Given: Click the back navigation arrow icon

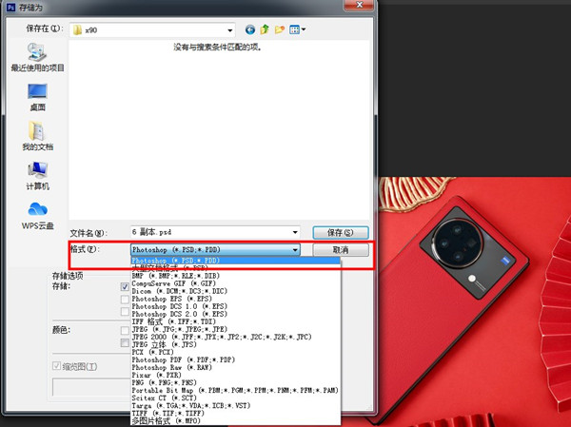Looking at the screenshot, I should coord(251,29).
